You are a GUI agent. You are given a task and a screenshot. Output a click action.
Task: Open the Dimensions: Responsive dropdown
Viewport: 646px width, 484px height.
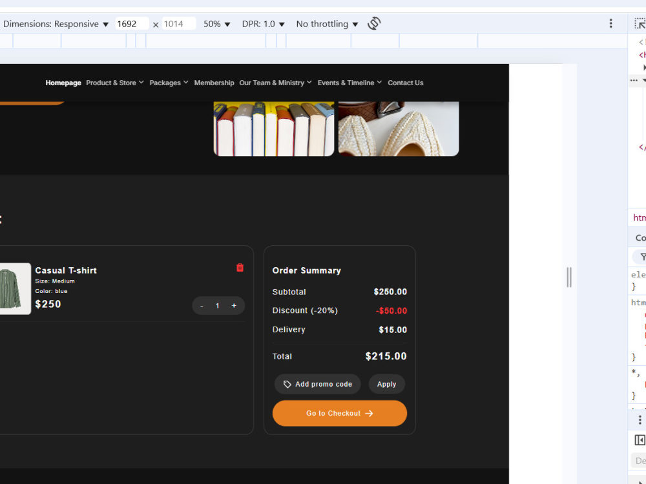coord(56,24)
